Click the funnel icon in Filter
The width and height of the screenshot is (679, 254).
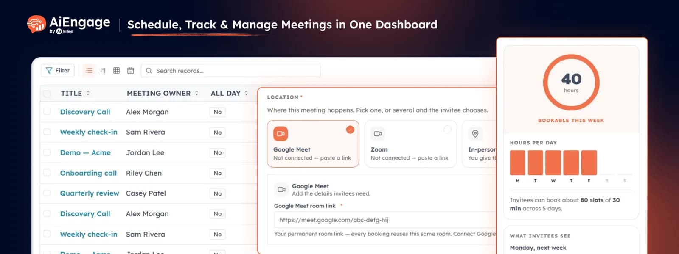tap(49, 70)
